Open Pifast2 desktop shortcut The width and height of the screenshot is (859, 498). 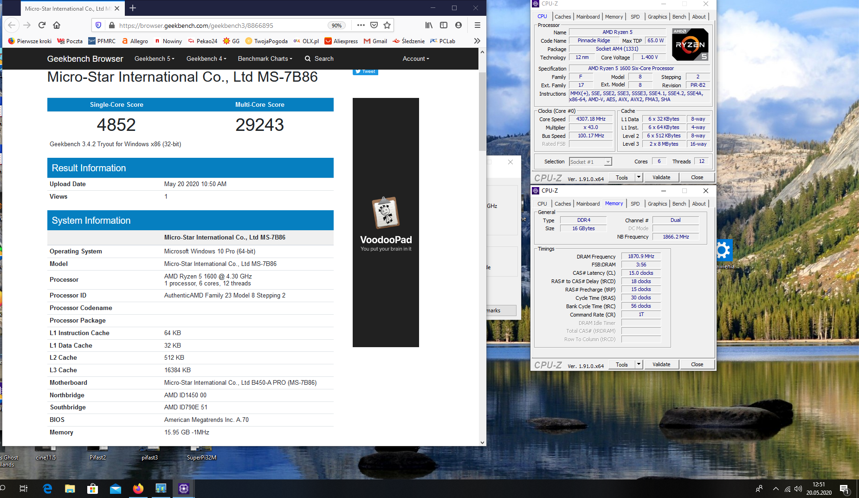(97, 453)
